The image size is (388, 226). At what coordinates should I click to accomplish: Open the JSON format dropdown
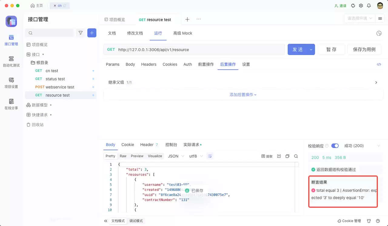[176, 156]
